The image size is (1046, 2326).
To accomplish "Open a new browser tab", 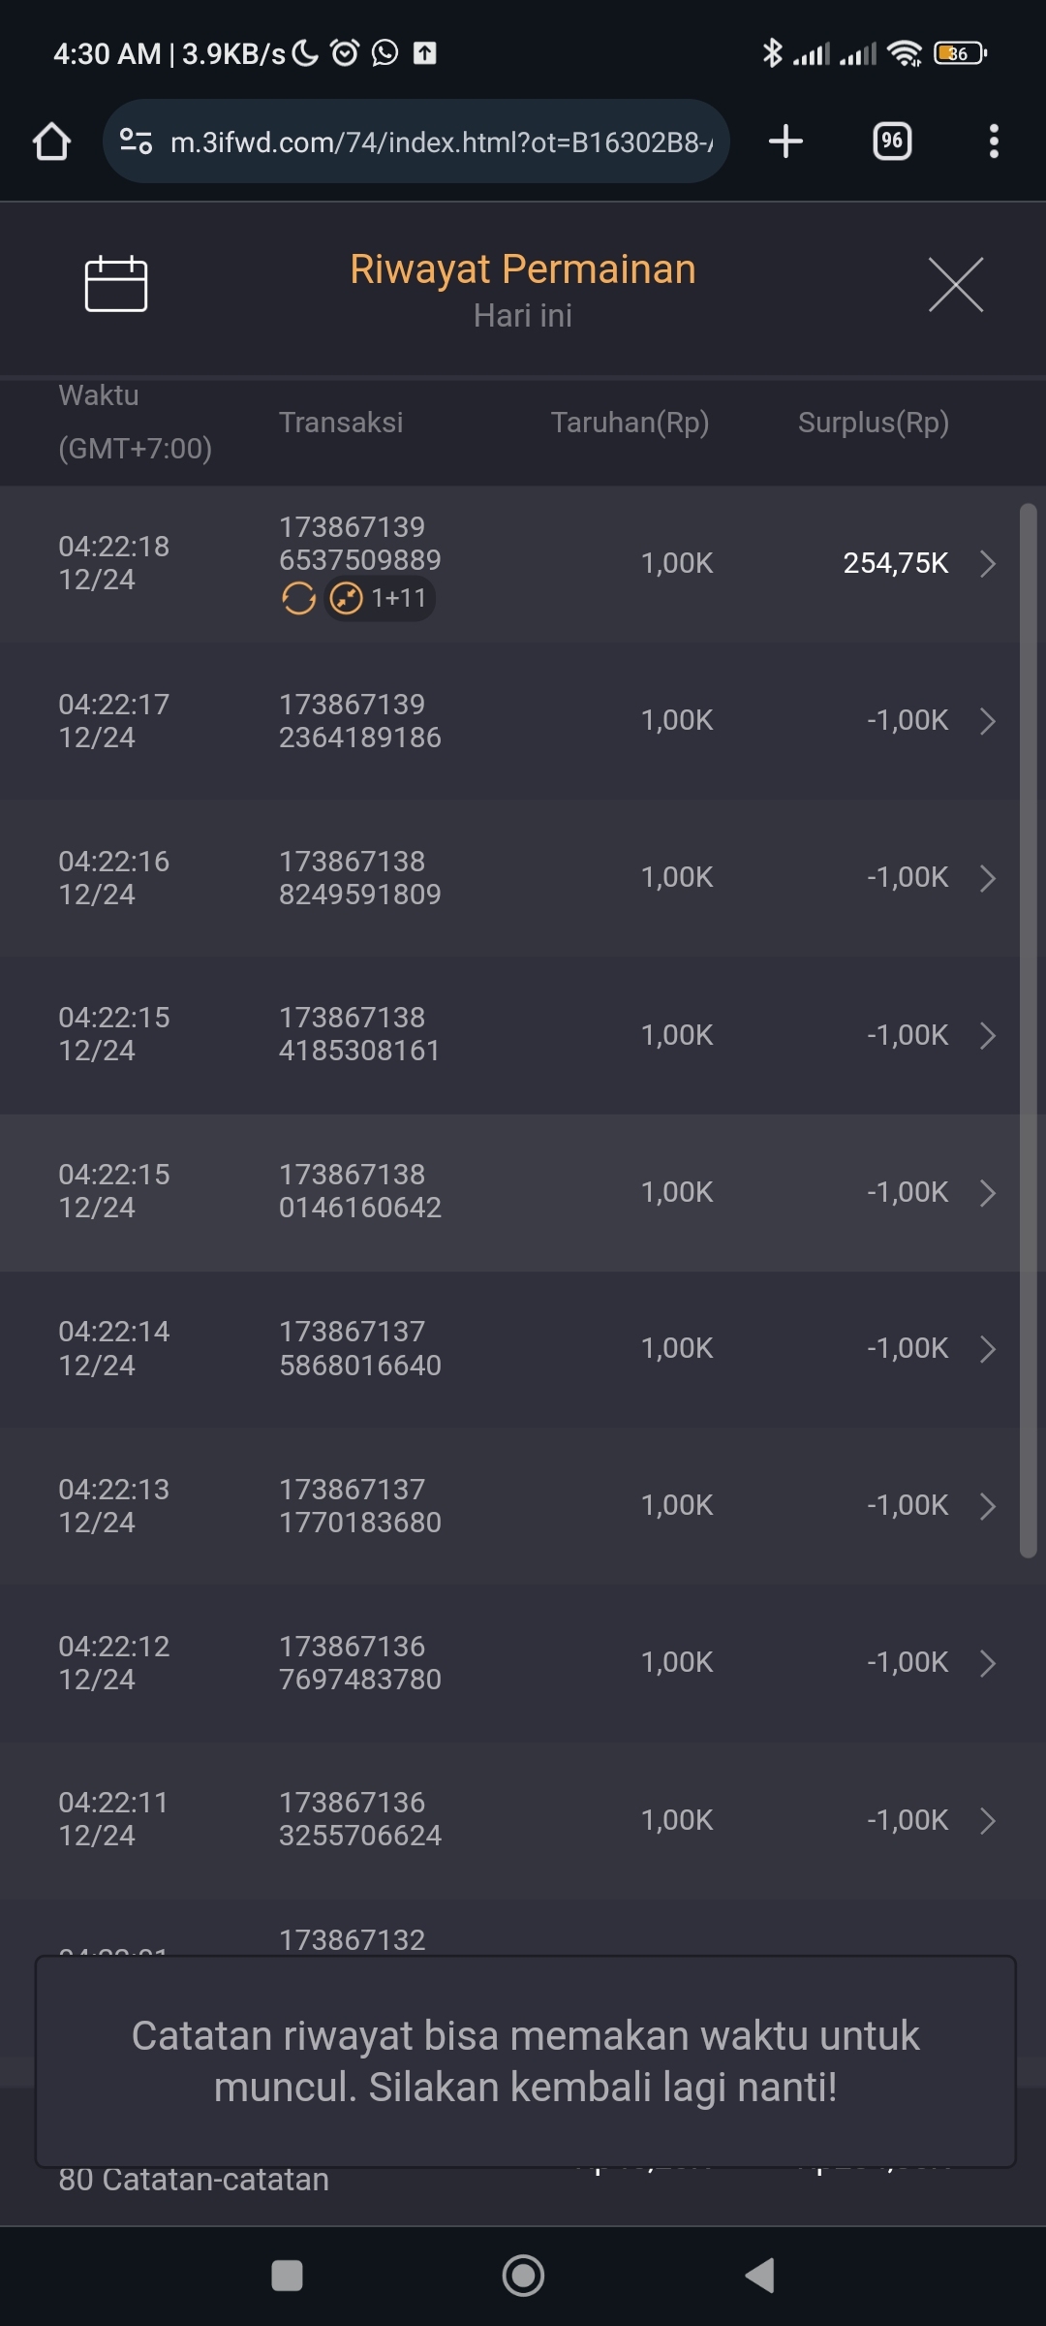I will [785, 141].
